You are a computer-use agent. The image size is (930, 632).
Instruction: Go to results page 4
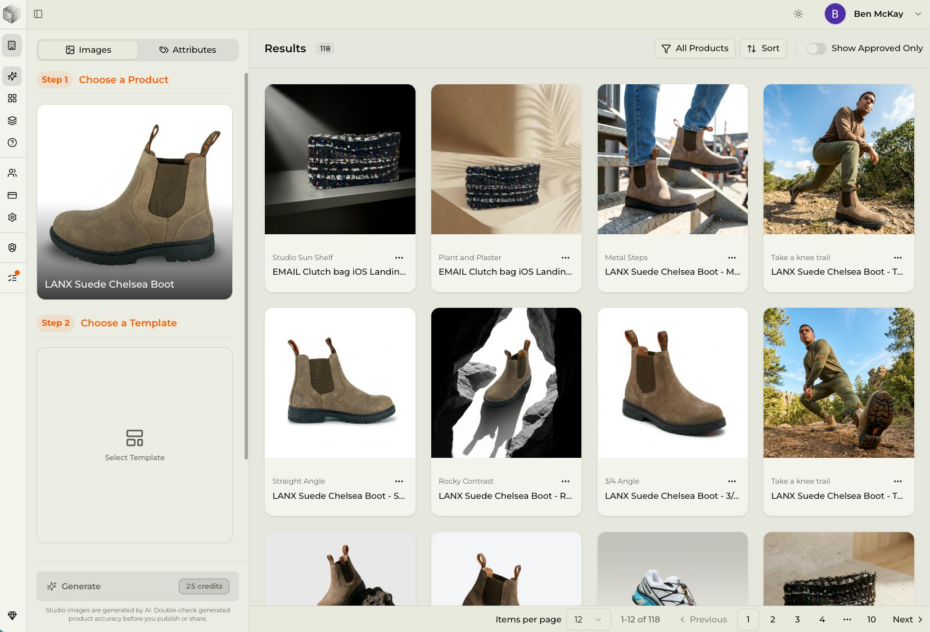pyautogui.click(x=822, y=619)
